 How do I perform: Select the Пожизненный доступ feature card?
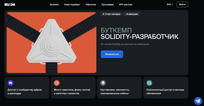click(x=166, y=88)
